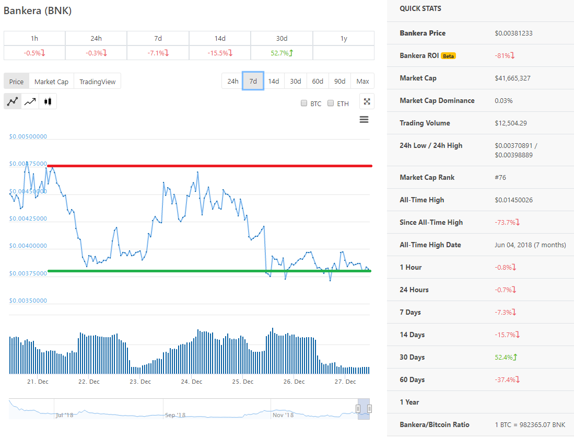Set chart range to 24h
Screen dimensions: 574x437
233,81
